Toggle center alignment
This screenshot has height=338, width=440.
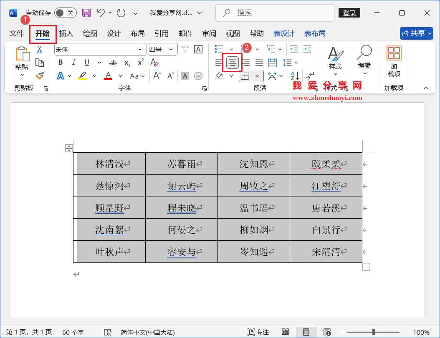tap(233, 62)
